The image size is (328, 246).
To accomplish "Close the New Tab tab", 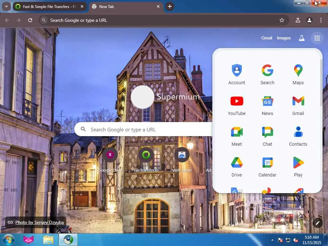I will 158,6.
